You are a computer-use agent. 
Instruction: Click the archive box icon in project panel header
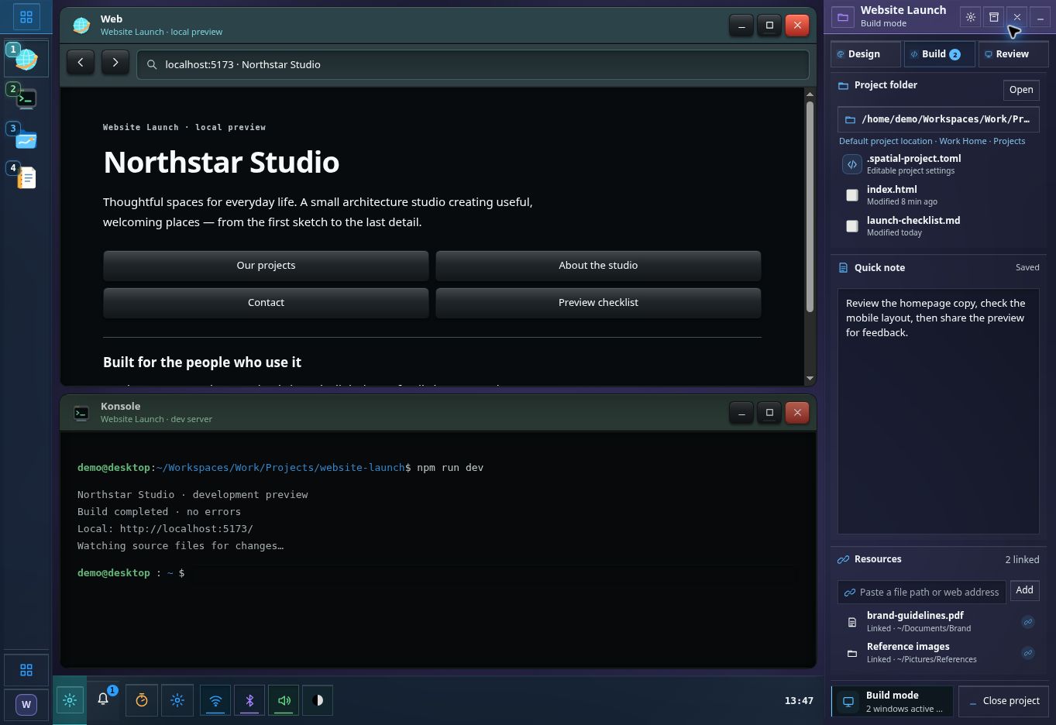994,17
